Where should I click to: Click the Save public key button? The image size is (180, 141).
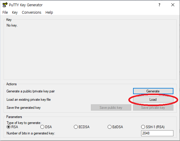point(111,108)
